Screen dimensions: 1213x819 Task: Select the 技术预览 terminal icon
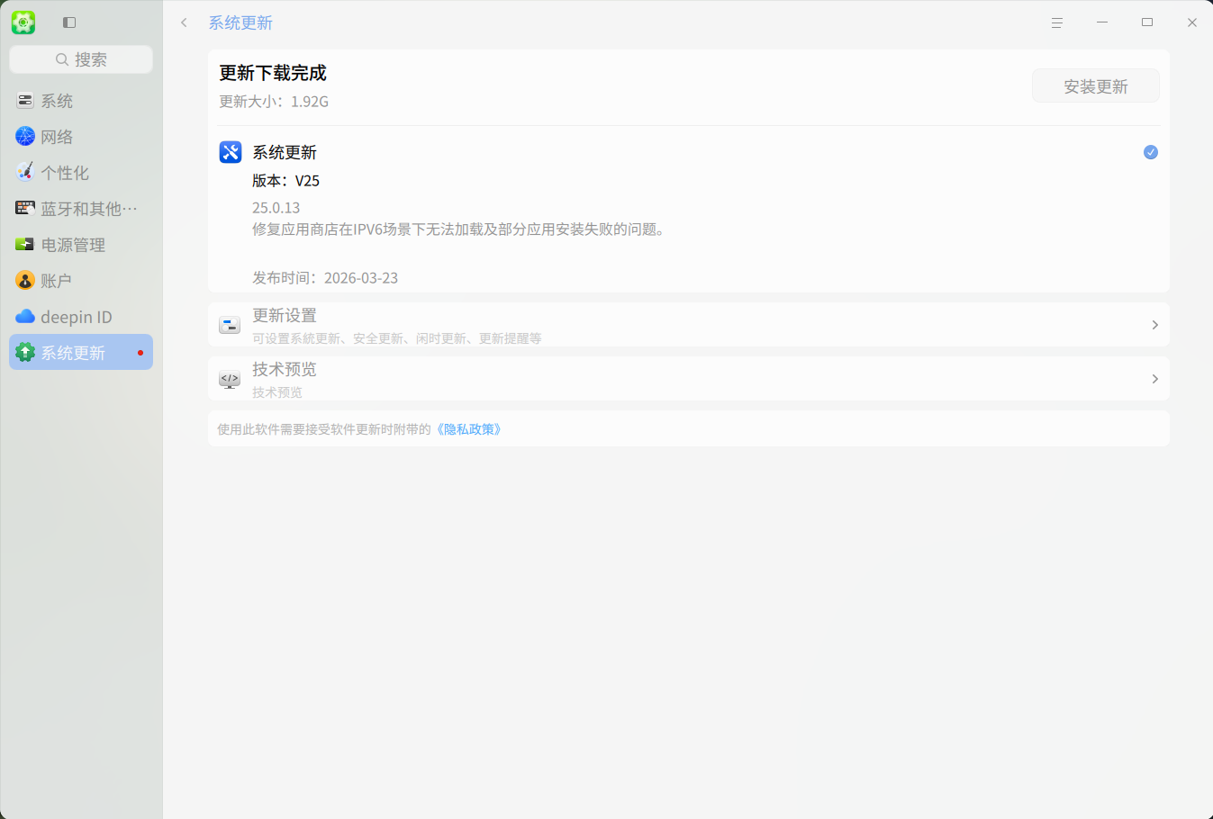point(230,379)
